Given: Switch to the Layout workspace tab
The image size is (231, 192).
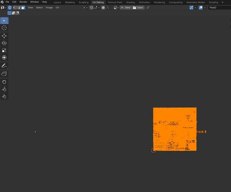Looking at the screenshot, I should [57, 2].
